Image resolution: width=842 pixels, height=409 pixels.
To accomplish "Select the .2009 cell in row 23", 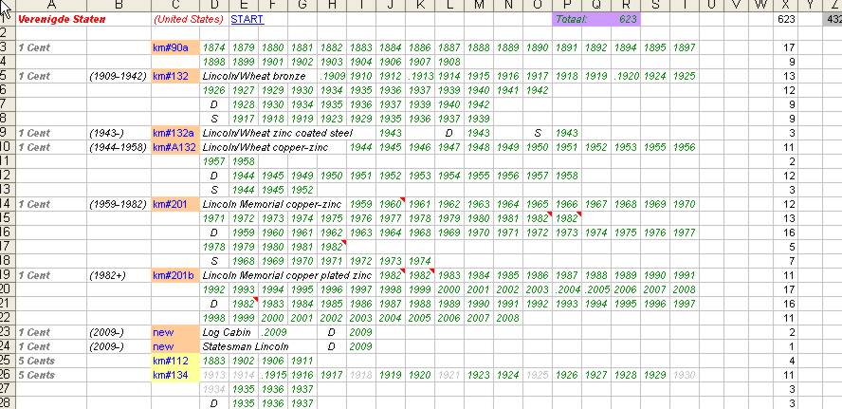I will click(273, 333).
